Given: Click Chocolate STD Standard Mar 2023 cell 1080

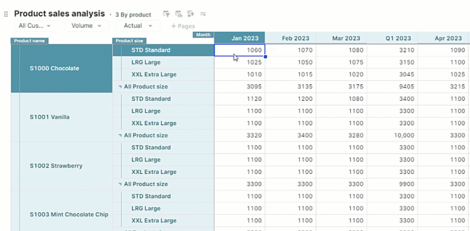Looking at the screenshot, I should (x=342, y=50).
